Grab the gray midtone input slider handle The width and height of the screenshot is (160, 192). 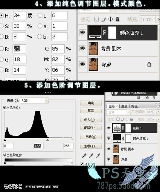[47, 140]
